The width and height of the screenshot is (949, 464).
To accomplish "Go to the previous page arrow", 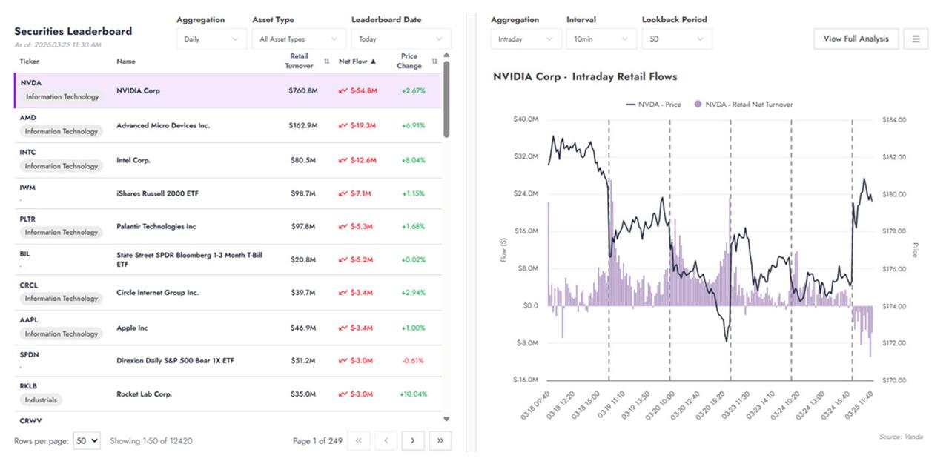I will [386, 440].
